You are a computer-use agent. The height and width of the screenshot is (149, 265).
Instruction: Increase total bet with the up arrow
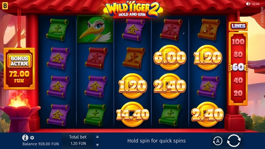(x=97, y=137)
